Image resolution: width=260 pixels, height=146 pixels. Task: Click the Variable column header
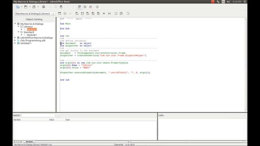click(x=17, y=120)
